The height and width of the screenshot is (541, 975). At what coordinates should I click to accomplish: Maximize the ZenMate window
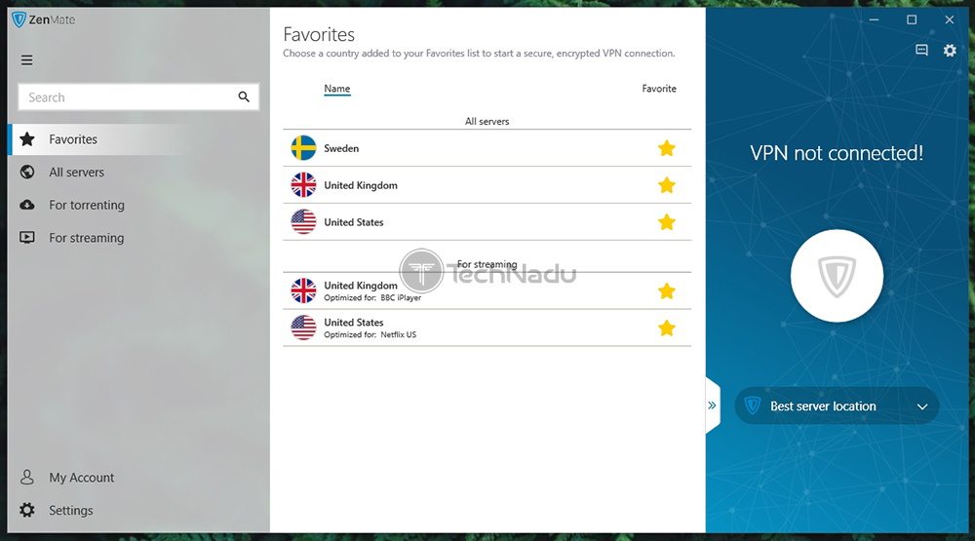click(x=912, y=19)
